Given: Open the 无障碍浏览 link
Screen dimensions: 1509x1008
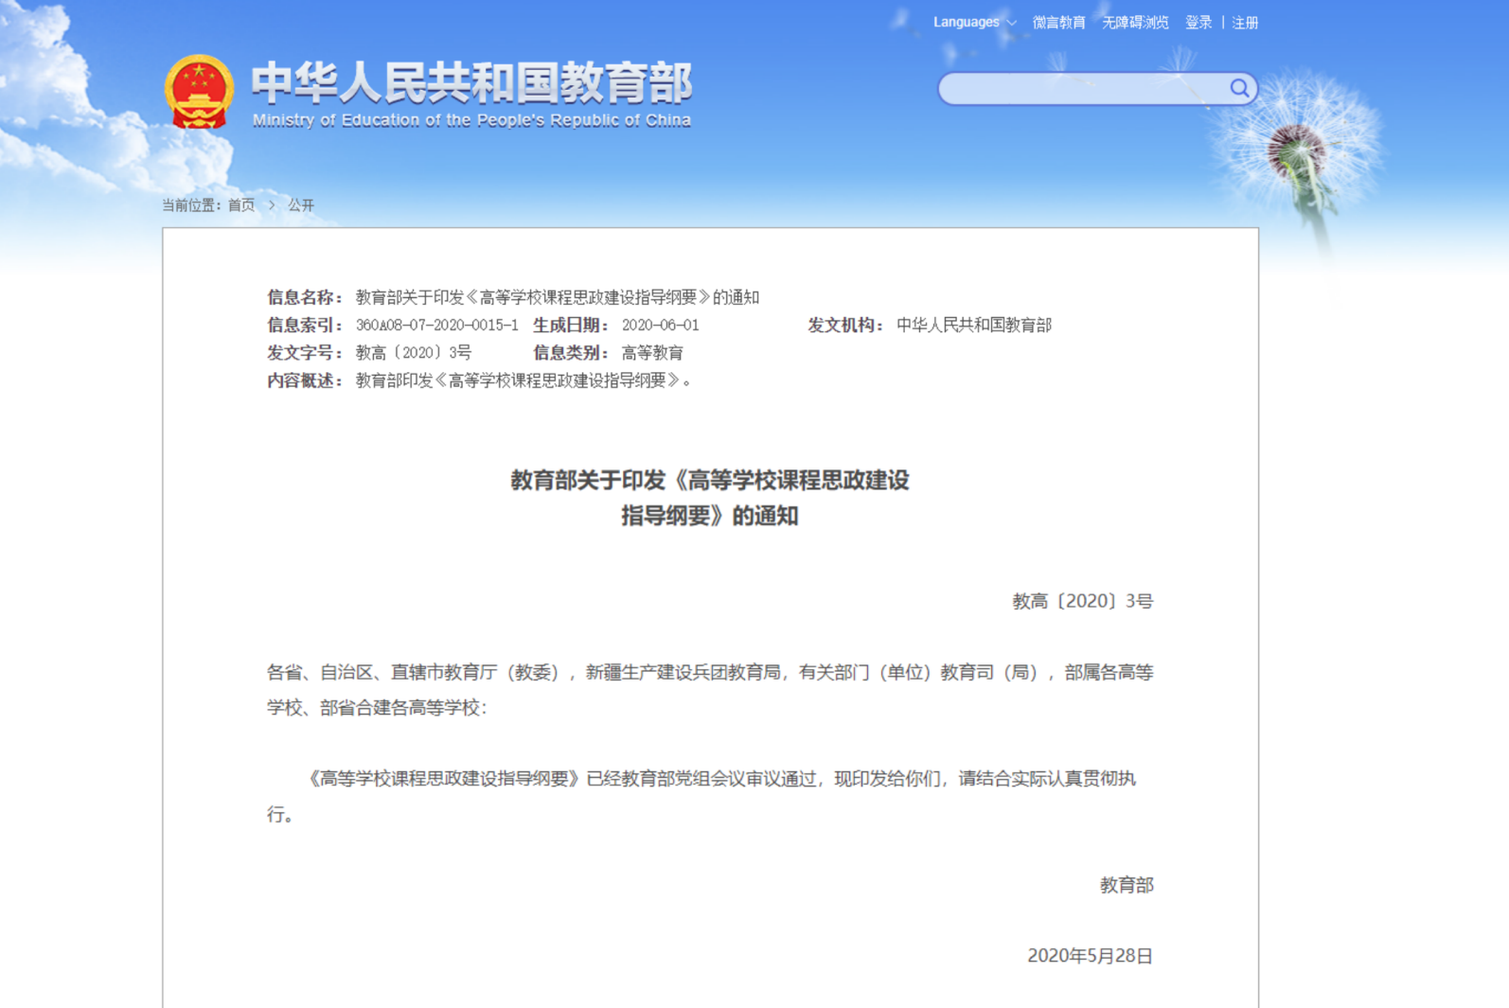Looking at the screenshot, I should point(1135,22).
